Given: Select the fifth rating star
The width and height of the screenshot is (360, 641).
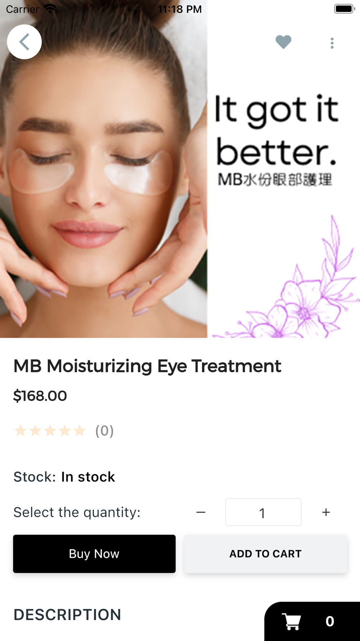Looking at the screenshot, I should click(x=80, y=430).
